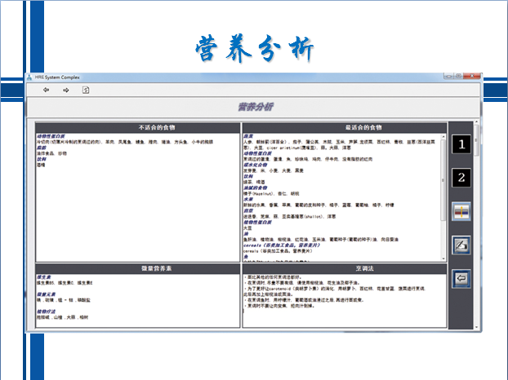Click inside the 烹调法 text area
Image resolution: width=508 pixels, height=380 pixels.
(343, 314)
